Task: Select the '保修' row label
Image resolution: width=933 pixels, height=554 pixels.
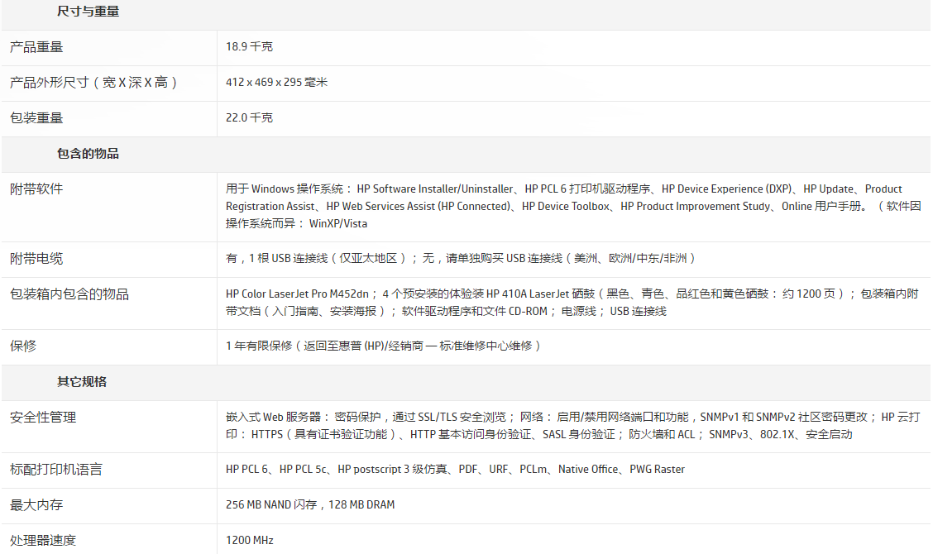Action: click(23, 346)
